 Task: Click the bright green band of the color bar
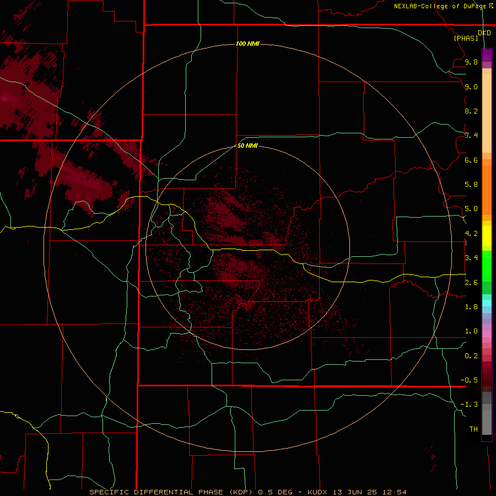pyautogui.click(x=487, y=266)
